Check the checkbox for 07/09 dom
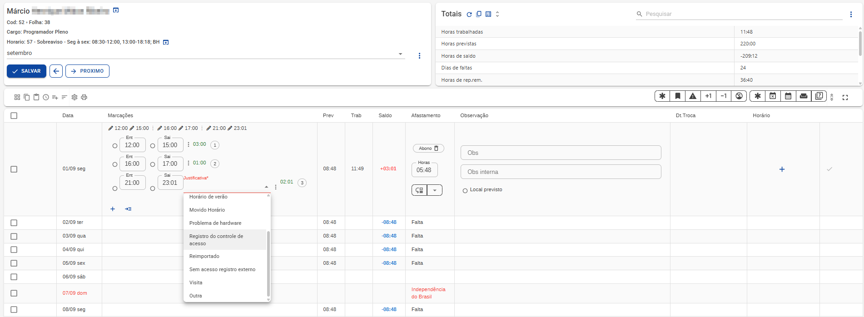The height and width of the screenshot is (317, 864). tap(14, 293)
